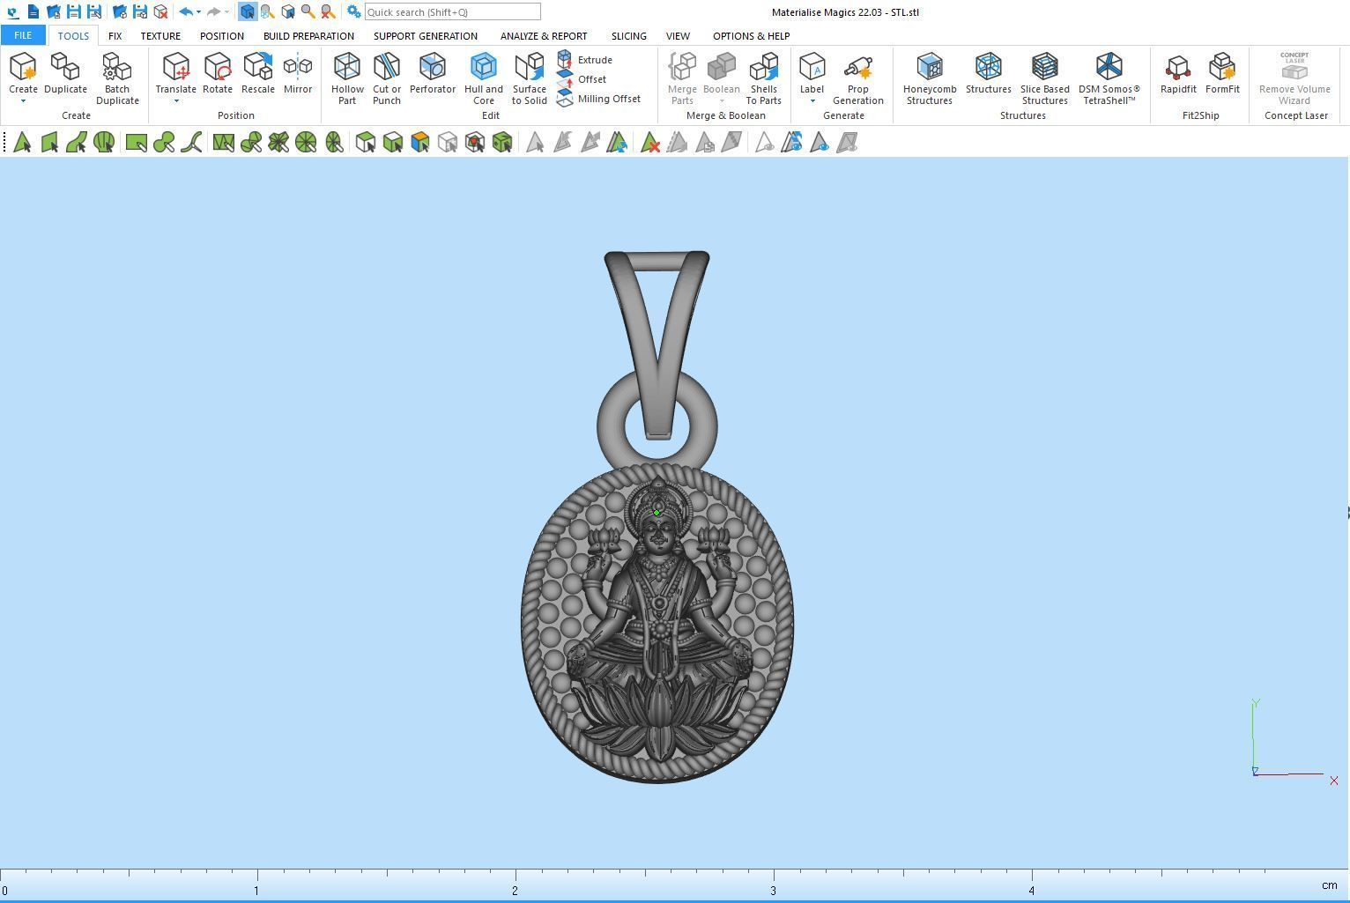Open the Rescale tool

tap(257, 73)
